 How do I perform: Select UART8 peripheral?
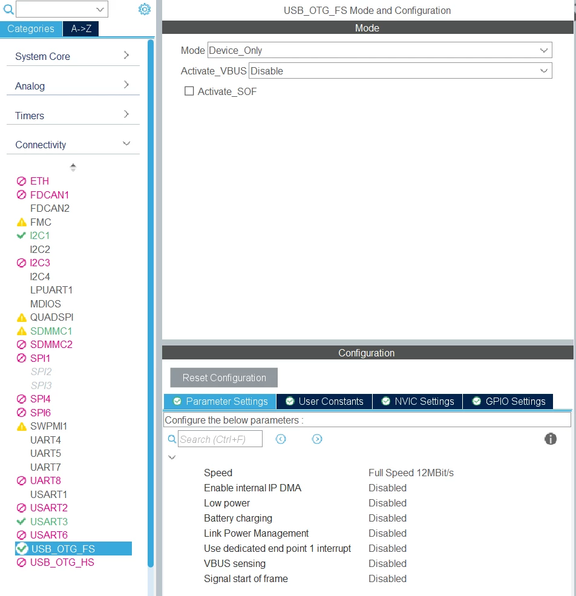click(45, 480)
